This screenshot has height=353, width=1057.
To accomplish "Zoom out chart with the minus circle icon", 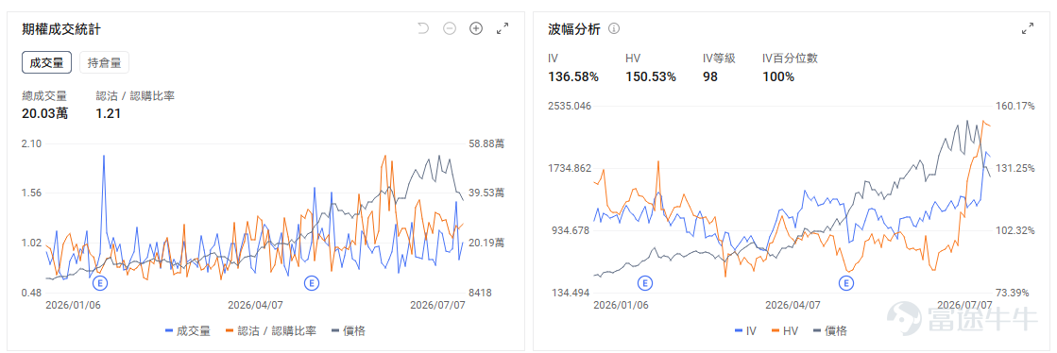I will (x=450, y=28).
